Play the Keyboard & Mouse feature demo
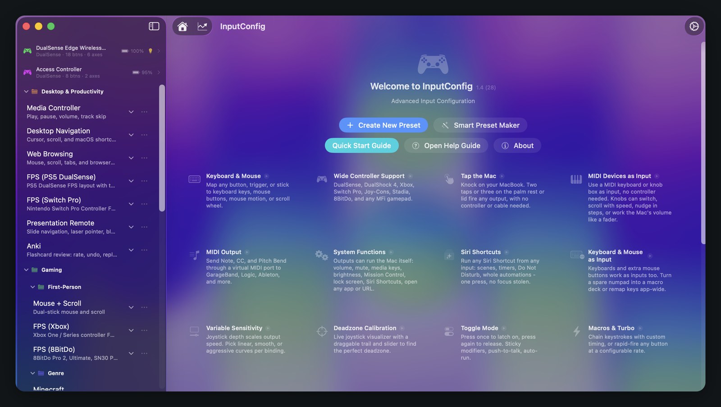The height and width of the screenshot is (407, 721). [x=266, y=176]
